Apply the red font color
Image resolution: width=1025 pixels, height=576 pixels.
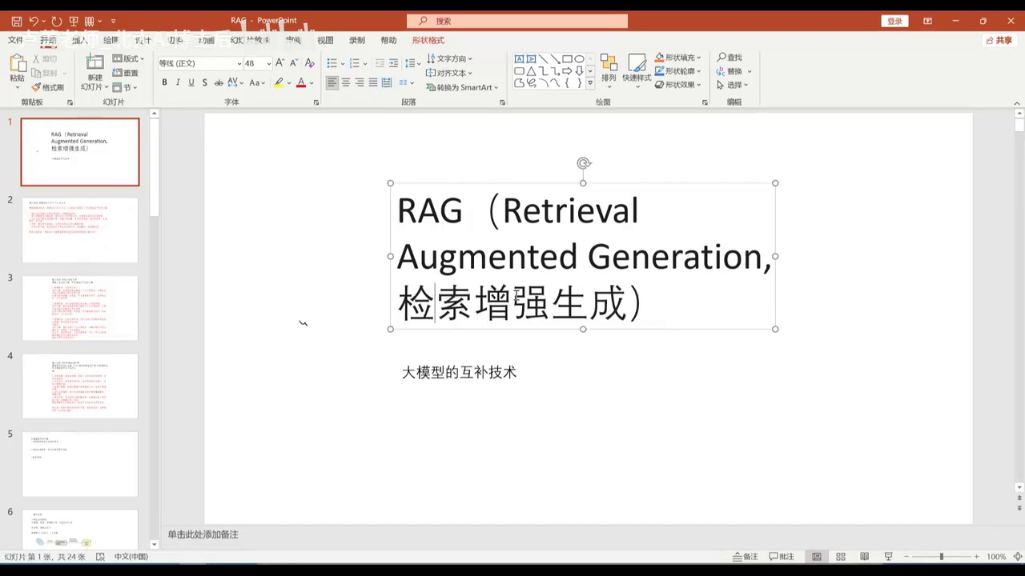point(301,82)
